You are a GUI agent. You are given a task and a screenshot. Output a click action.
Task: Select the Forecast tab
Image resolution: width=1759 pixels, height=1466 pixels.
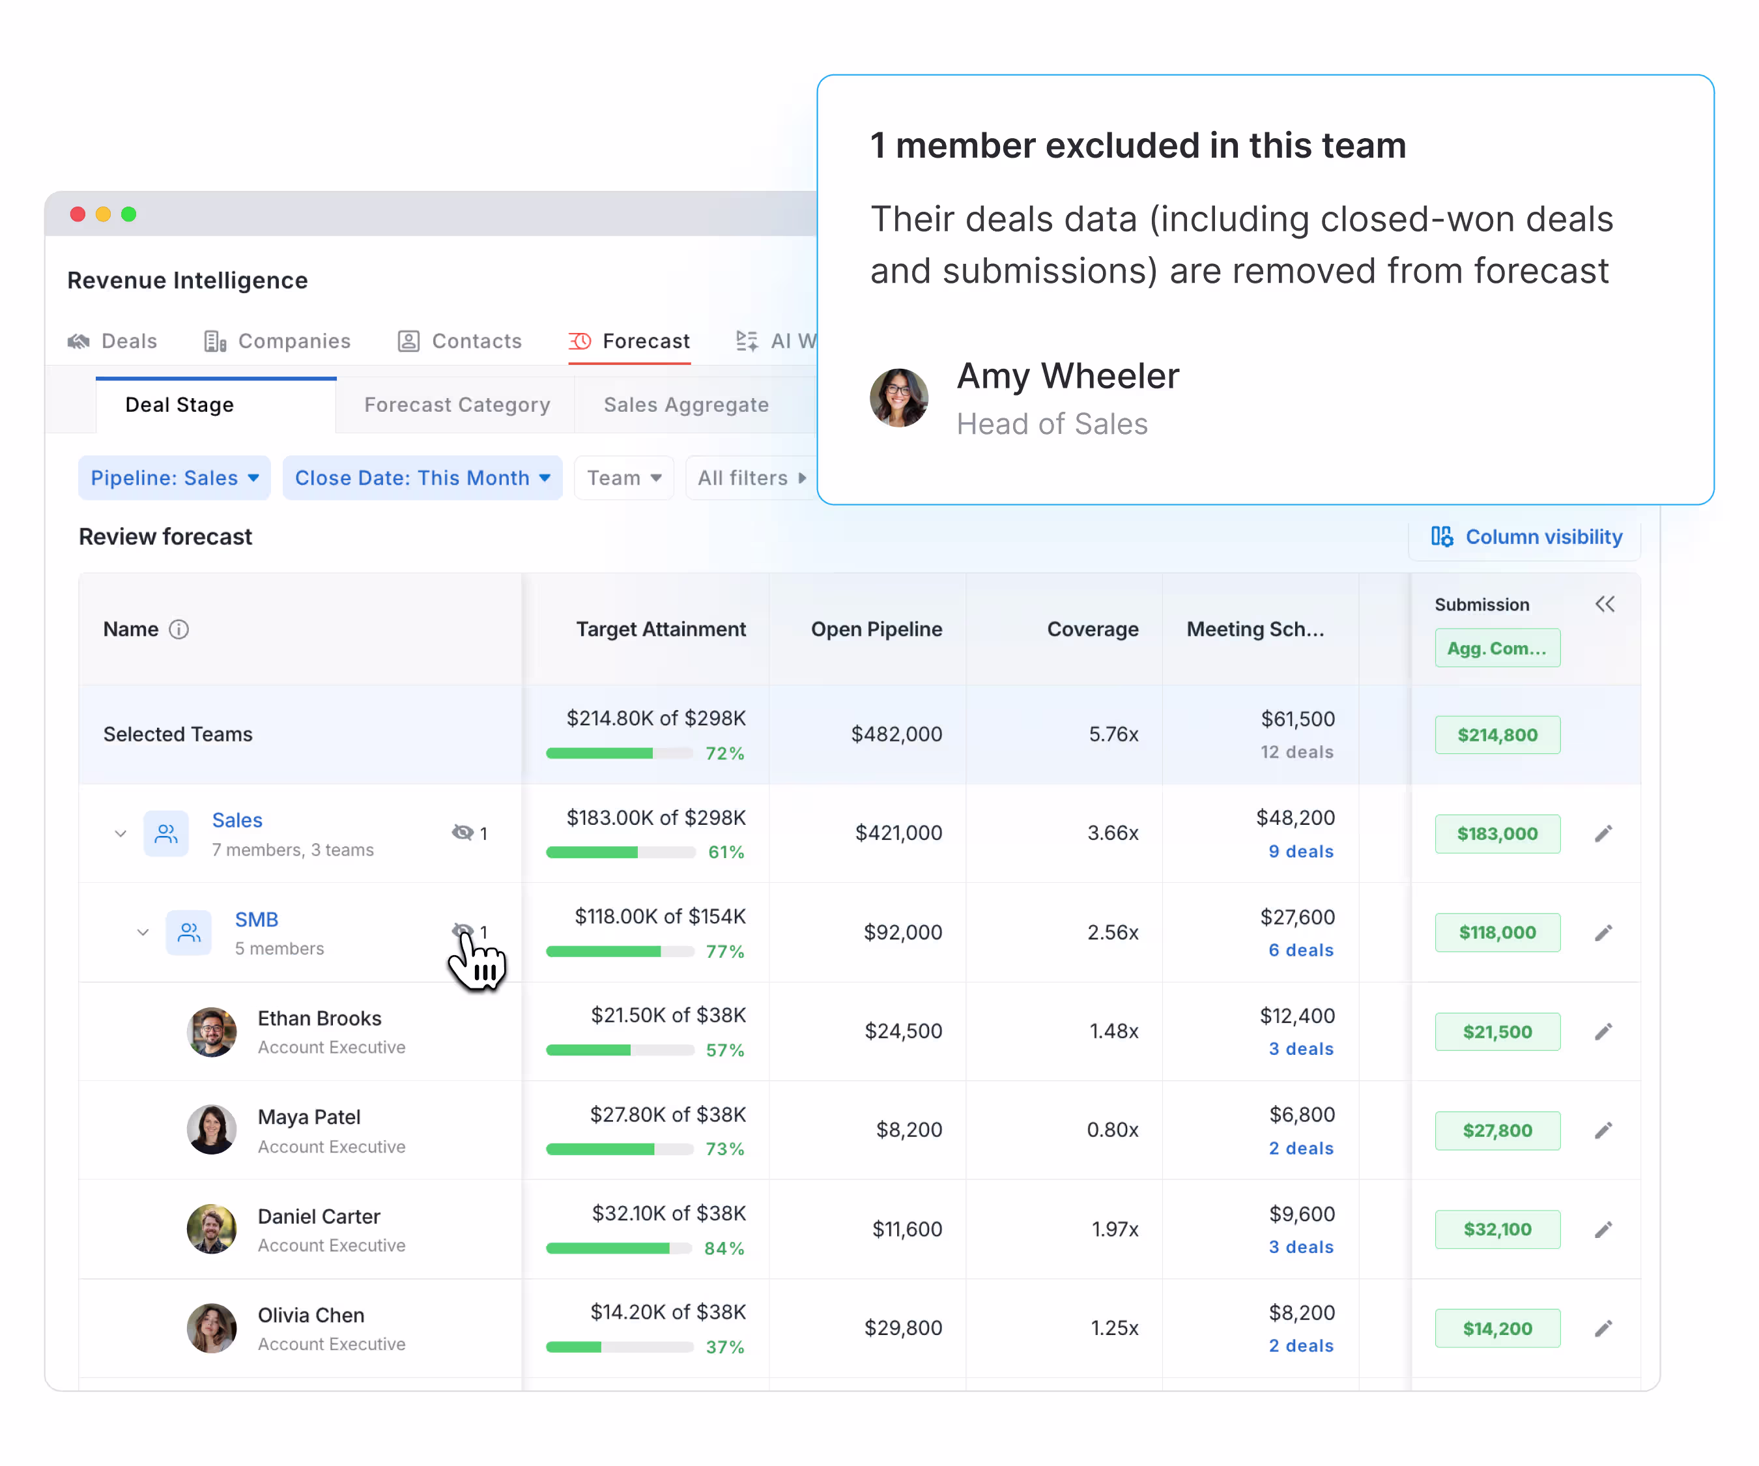[x=629, y=341]
